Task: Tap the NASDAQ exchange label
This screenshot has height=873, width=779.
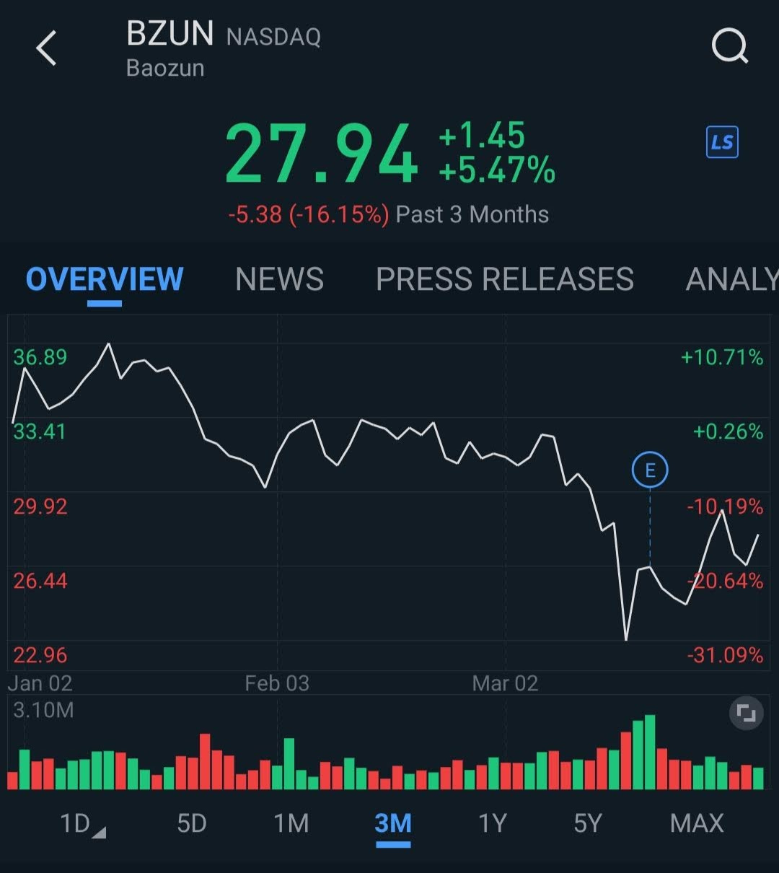Action: pyautogui.click(x=273, y=37)
